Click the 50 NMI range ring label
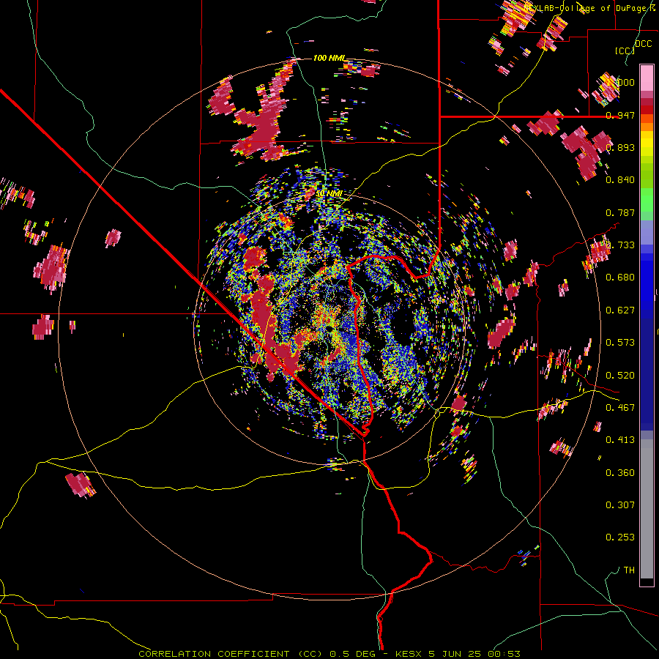Screen dimensions: 659x659 pyautogui.click(x=329, y=194)
